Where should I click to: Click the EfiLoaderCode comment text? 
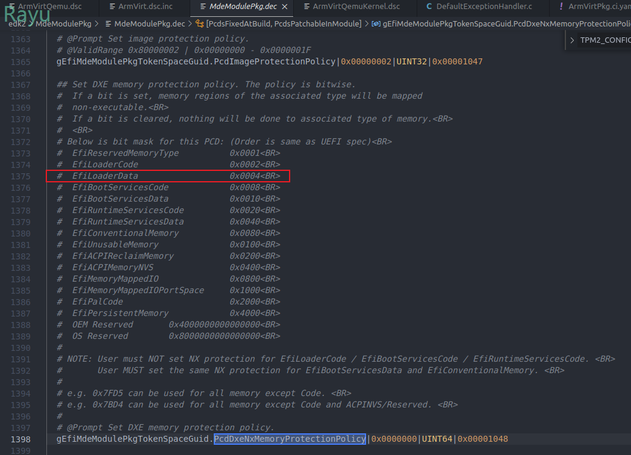click(105, 164)
